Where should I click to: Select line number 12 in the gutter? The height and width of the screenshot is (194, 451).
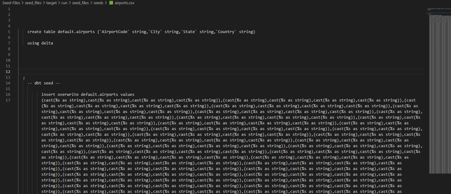coord(8,72)
